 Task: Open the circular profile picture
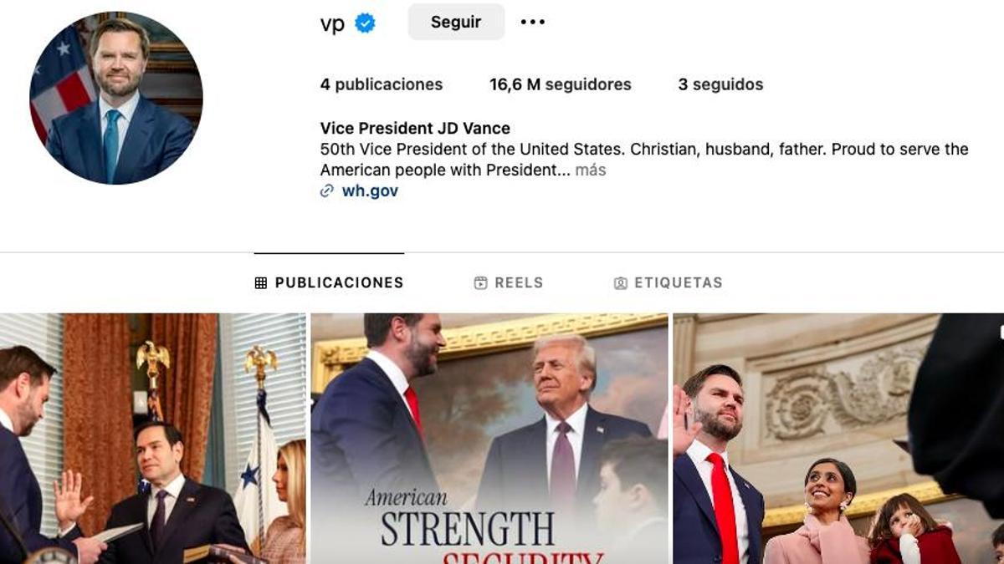(116, 98)
